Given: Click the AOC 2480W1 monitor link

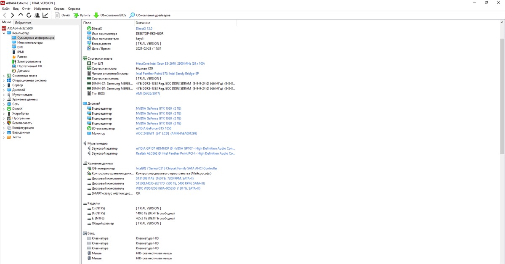Looking at the screenshot, I should coord(166,134).
